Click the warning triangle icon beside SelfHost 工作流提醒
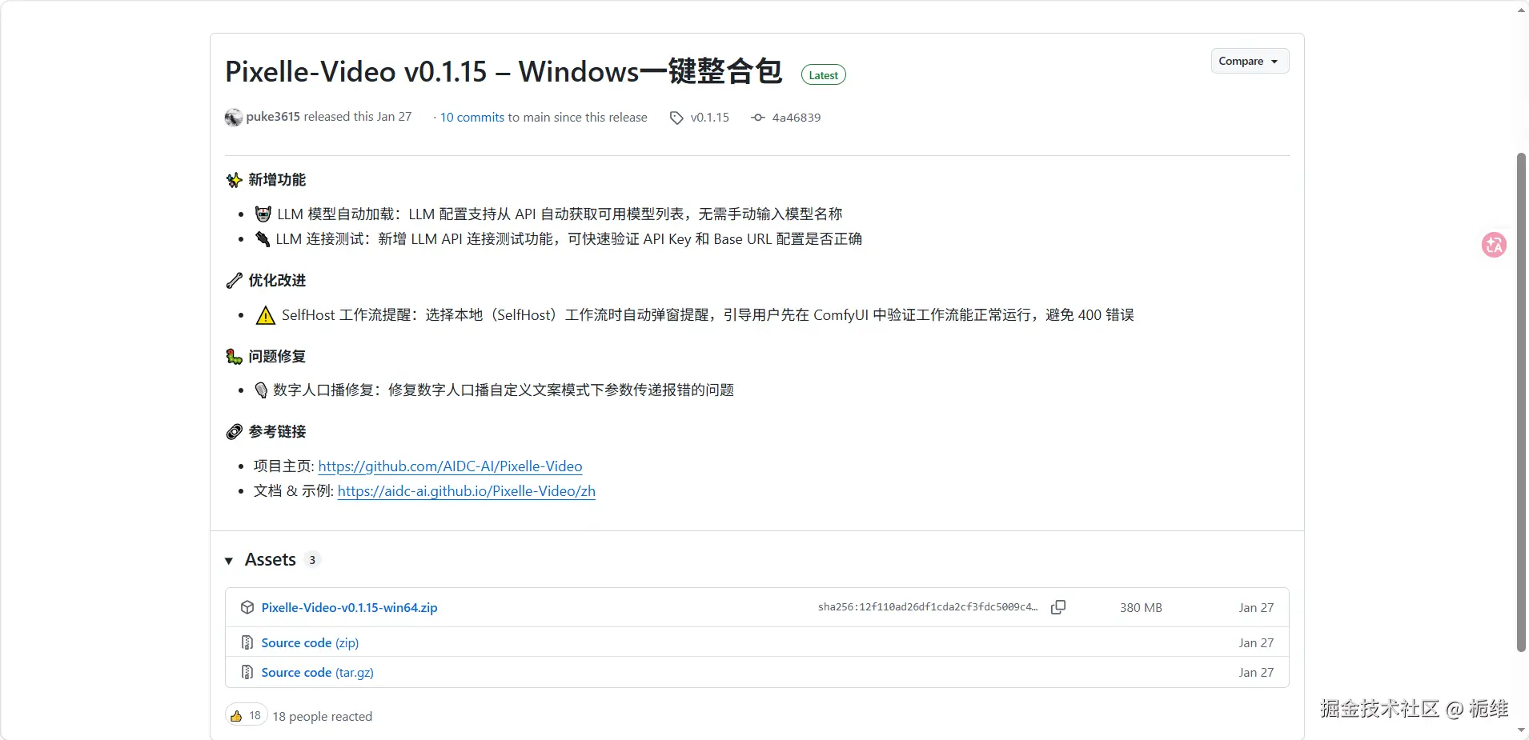Image resolution: width=1529 pixels, height=740 pixels. [265, 315]
